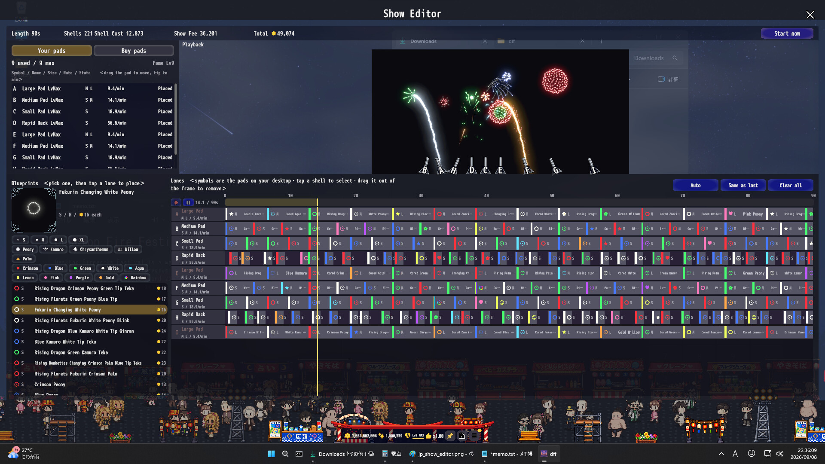Enable the XL size filter
The height and width of the screenshot is (464, 825).
pos(78,240)
